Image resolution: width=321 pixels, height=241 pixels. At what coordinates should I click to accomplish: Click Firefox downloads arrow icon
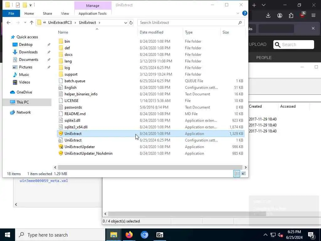point(268,15)
